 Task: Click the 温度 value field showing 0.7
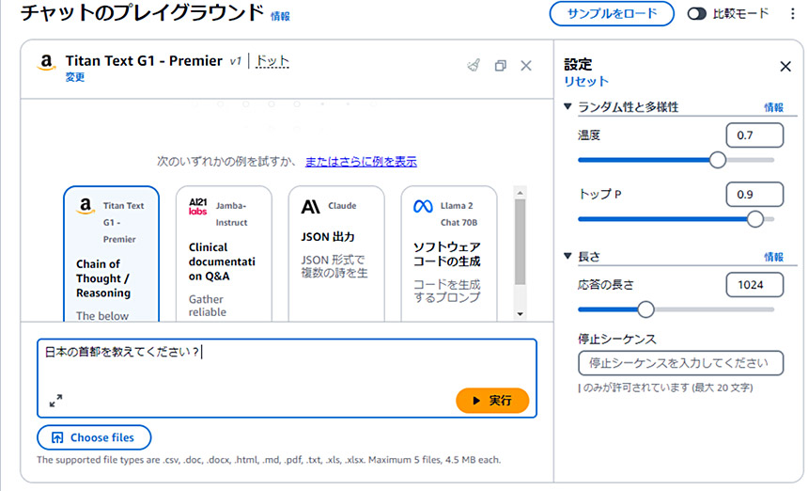[x=754, y=135]
